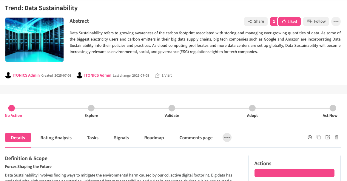Toggle Follow for this trend
Screen dimensions: 347x181
click(x=316, y=21)
